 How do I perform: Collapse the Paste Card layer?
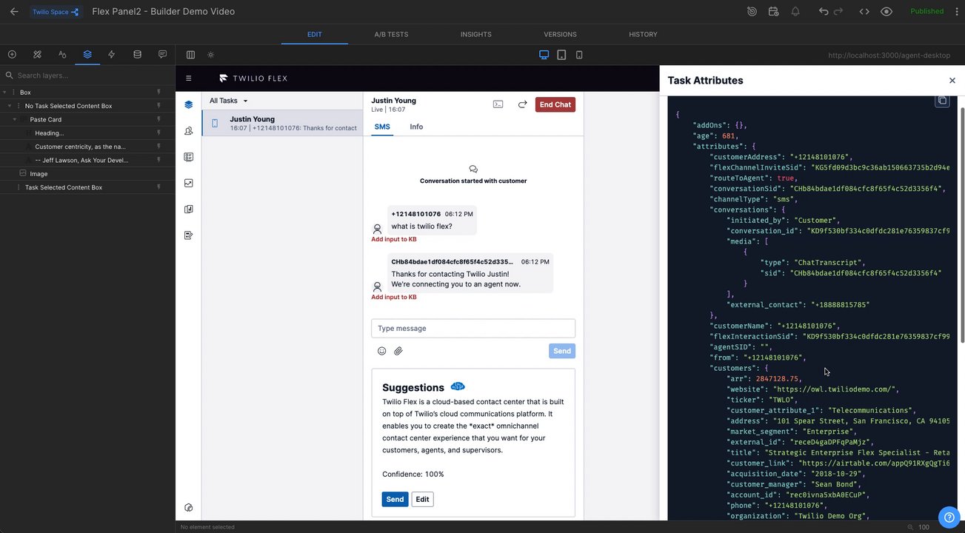click(15, 119)
